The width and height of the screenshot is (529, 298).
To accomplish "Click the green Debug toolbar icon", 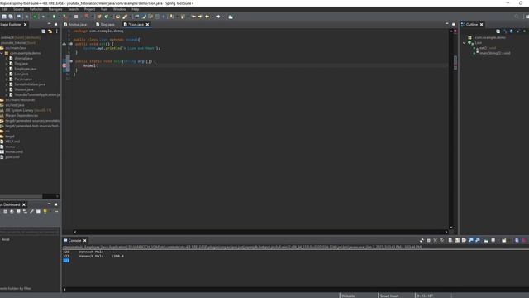I will click(35, 17).
